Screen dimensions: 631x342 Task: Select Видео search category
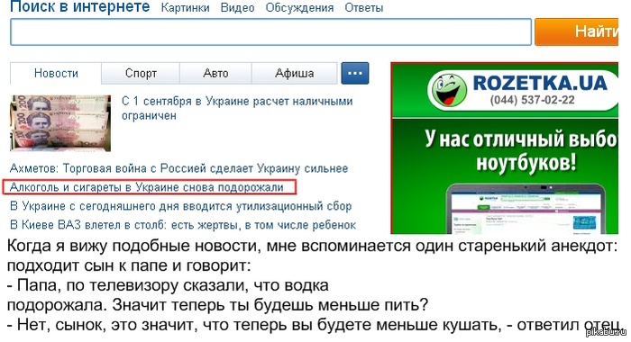pos(237,7)
